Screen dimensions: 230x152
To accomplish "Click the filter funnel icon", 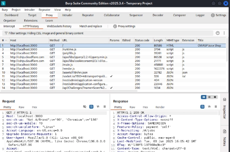I will 6,33.
